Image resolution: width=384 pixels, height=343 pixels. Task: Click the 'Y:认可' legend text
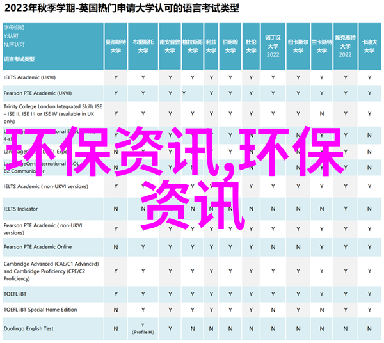coord(11,36)
